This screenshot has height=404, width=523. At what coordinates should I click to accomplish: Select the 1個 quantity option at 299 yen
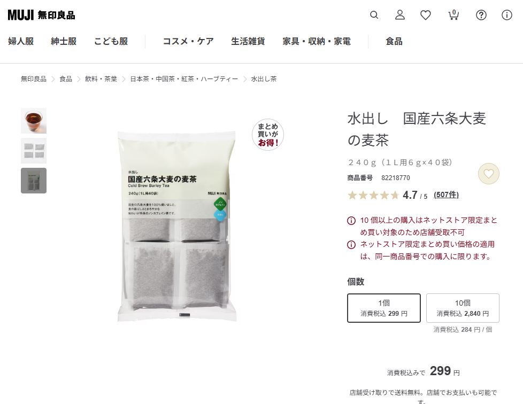tap(384, 308)
